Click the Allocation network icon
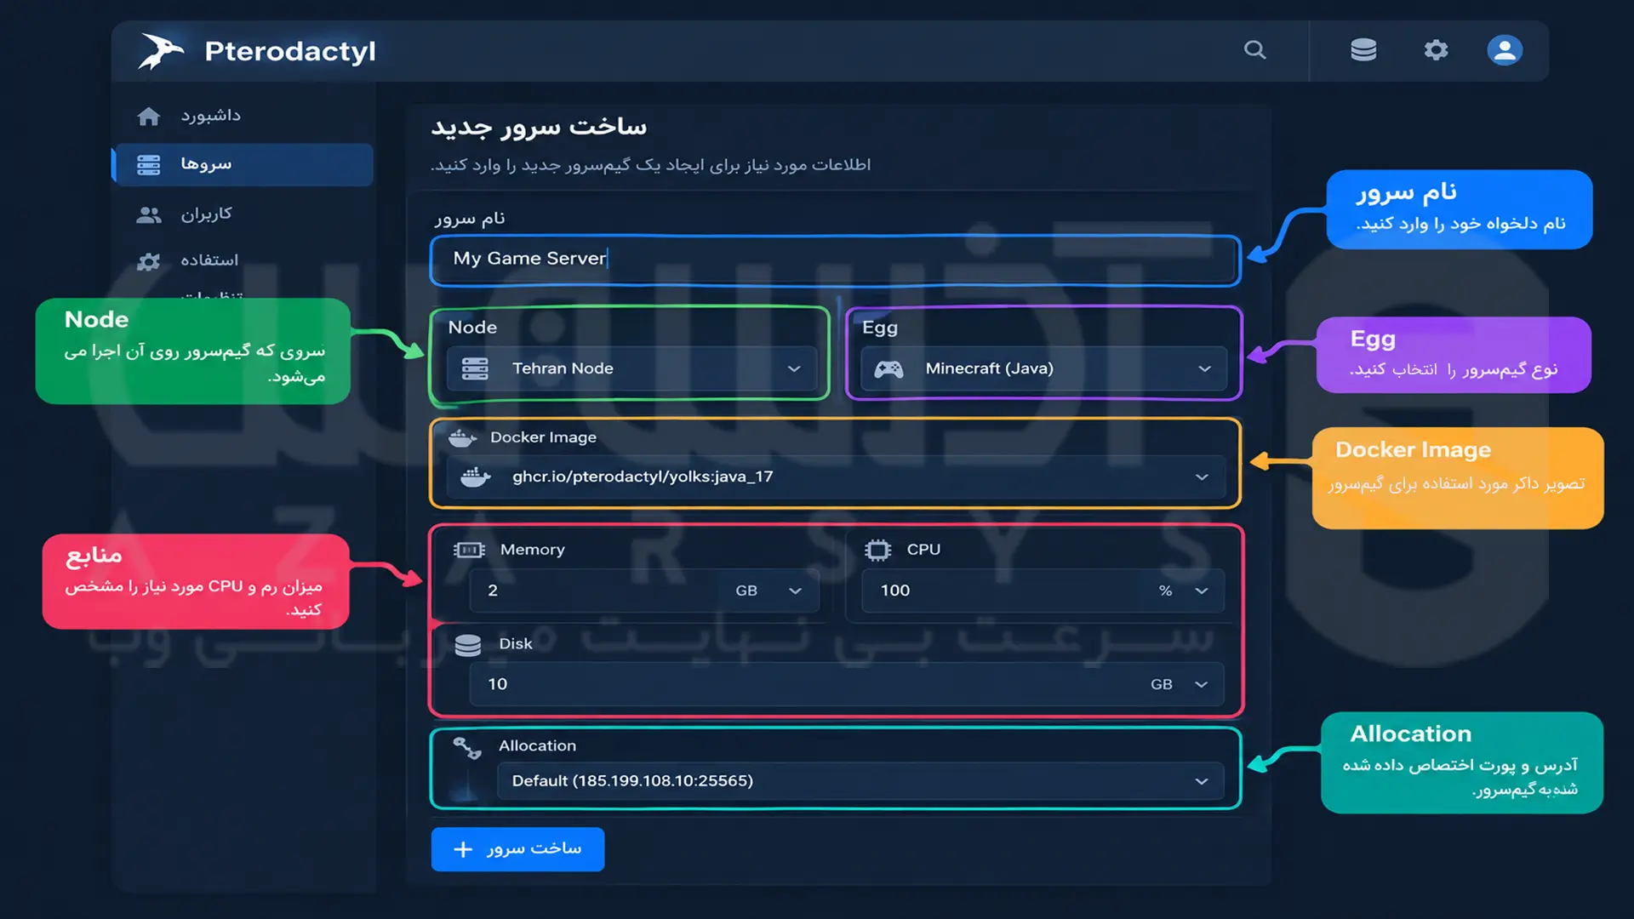Viewport: 1634px width, 919px height. 467,747
